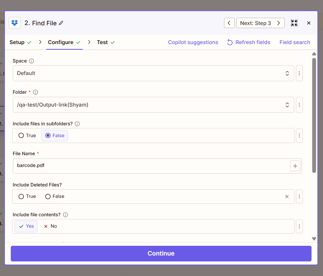Image resolution: width=323 pixels, height=276 pixels.
Task: Open three-dot menu for Include file contents
Action: click(x=299, y=226)
